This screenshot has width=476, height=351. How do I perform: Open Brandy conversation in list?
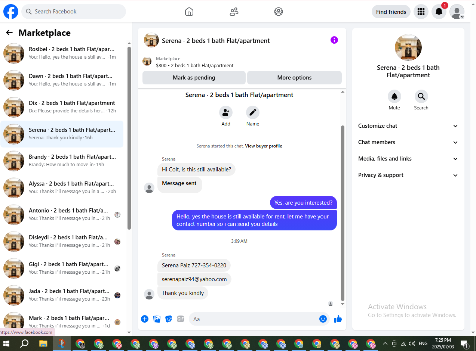click(x=62, y=161)
